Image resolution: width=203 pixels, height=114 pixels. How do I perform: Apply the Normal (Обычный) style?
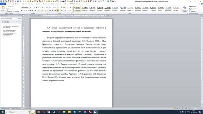click(77, 9)
